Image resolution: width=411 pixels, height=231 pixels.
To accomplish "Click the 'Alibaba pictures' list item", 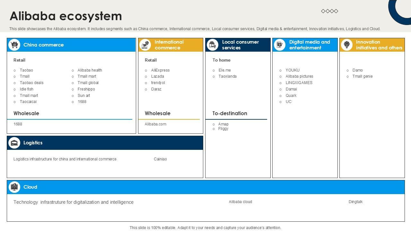I will click(300, 76).
